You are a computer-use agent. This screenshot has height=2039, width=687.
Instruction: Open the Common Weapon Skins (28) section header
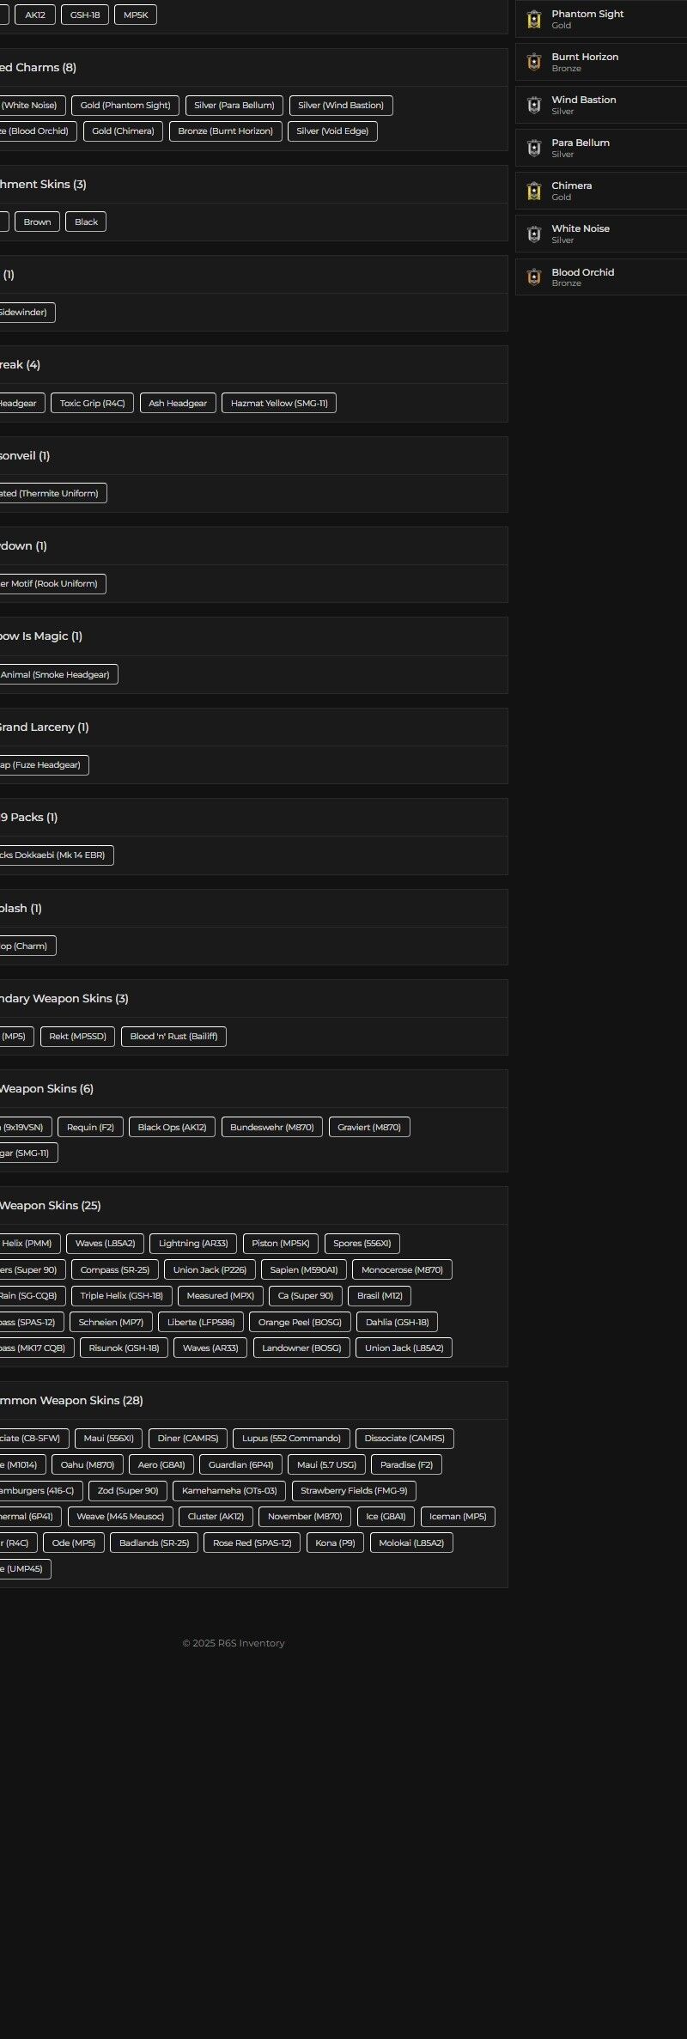(x=71, y=1401)
